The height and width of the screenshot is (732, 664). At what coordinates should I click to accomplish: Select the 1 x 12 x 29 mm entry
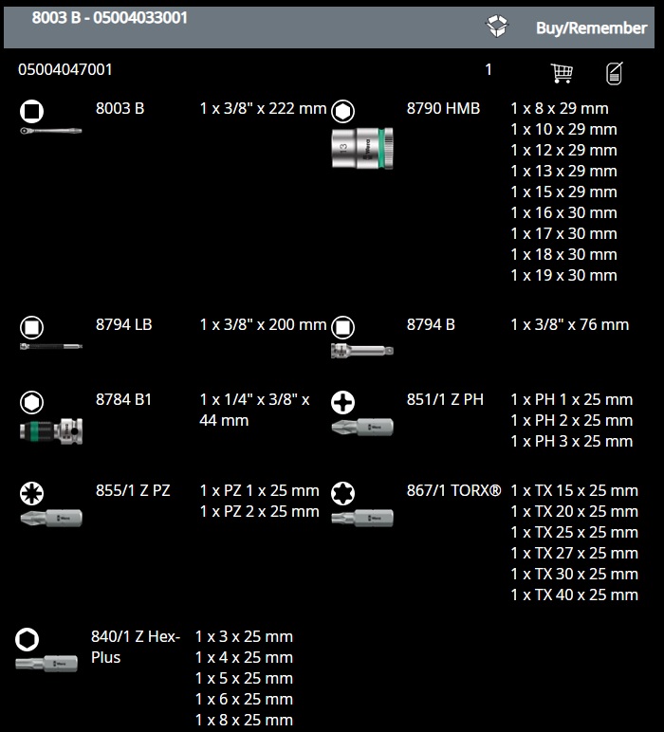click(x=563, y=151)
